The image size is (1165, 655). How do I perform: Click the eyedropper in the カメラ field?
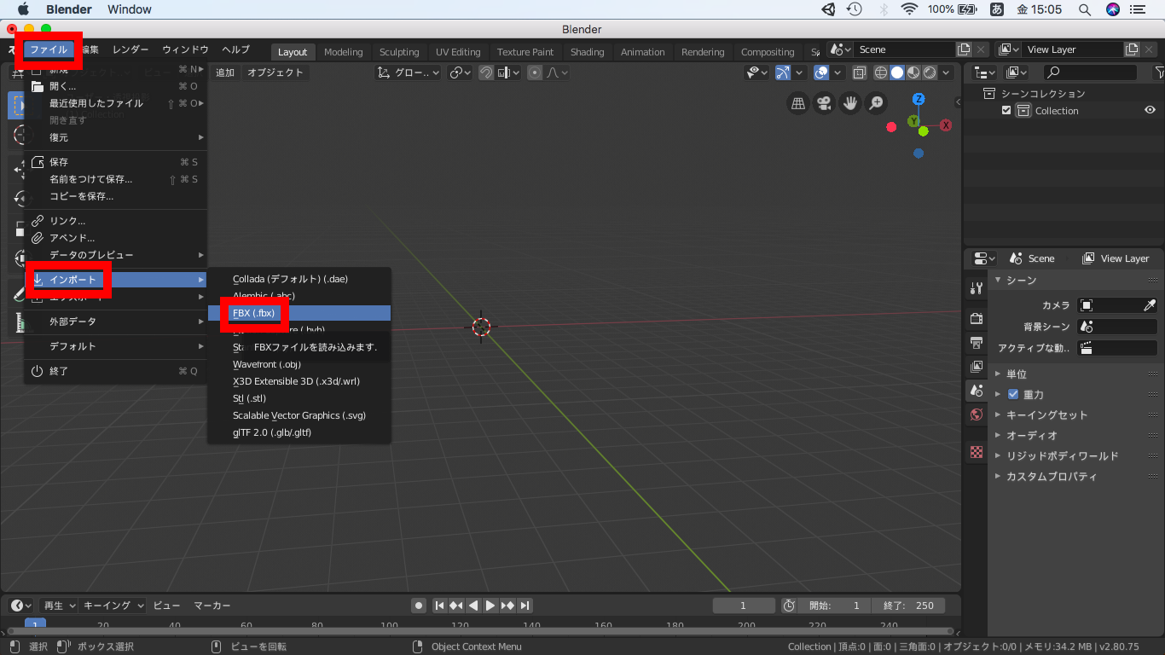point(1149,304)
